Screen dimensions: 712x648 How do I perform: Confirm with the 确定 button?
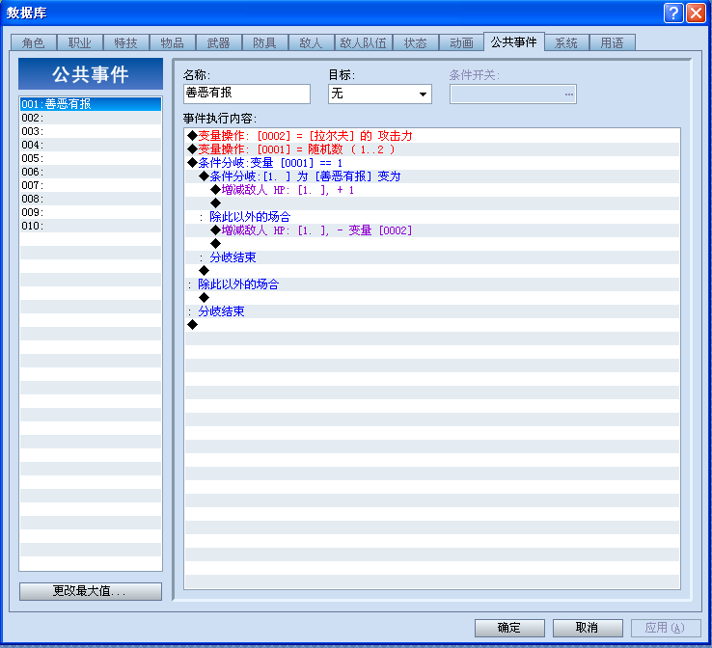[x=509, y=628]
